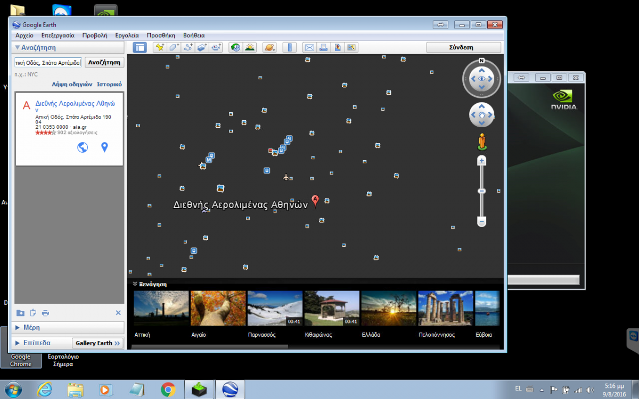Open Google Chrome from the taskbar

point(168,389)
